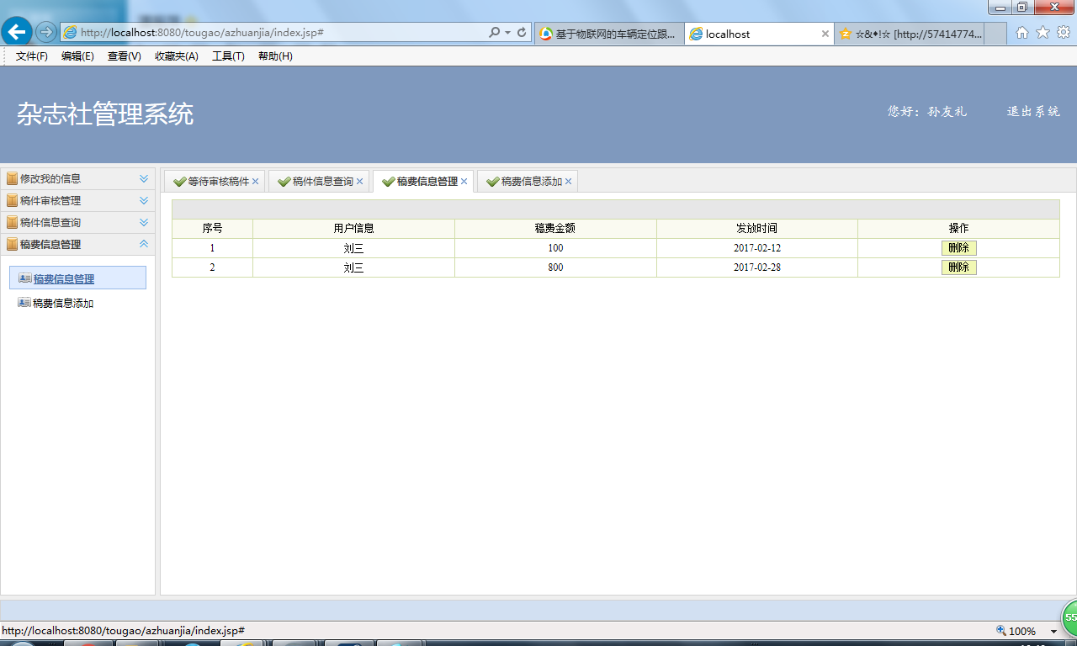Close the 稿件信息查询 tab
Viewport: 1077px width, 646px height.
pos(360,182)
